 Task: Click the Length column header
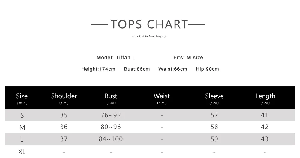coord(265,99)
